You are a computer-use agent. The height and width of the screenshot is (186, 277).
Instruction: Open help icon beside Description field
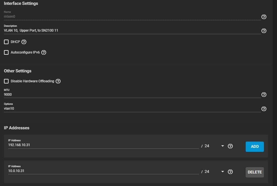[264, 31]
